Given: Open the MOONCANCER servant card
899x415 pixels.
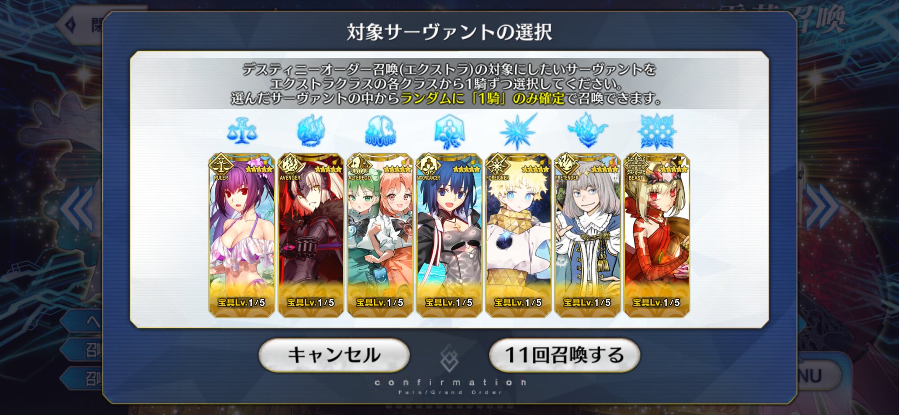Looking at the screenshot, I should 449,235.
